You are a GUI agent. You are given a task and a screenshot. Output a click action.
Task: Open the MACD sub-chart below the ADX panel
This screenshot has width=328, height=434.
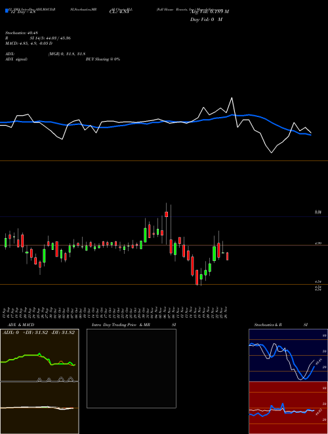[x=39, y=408]
